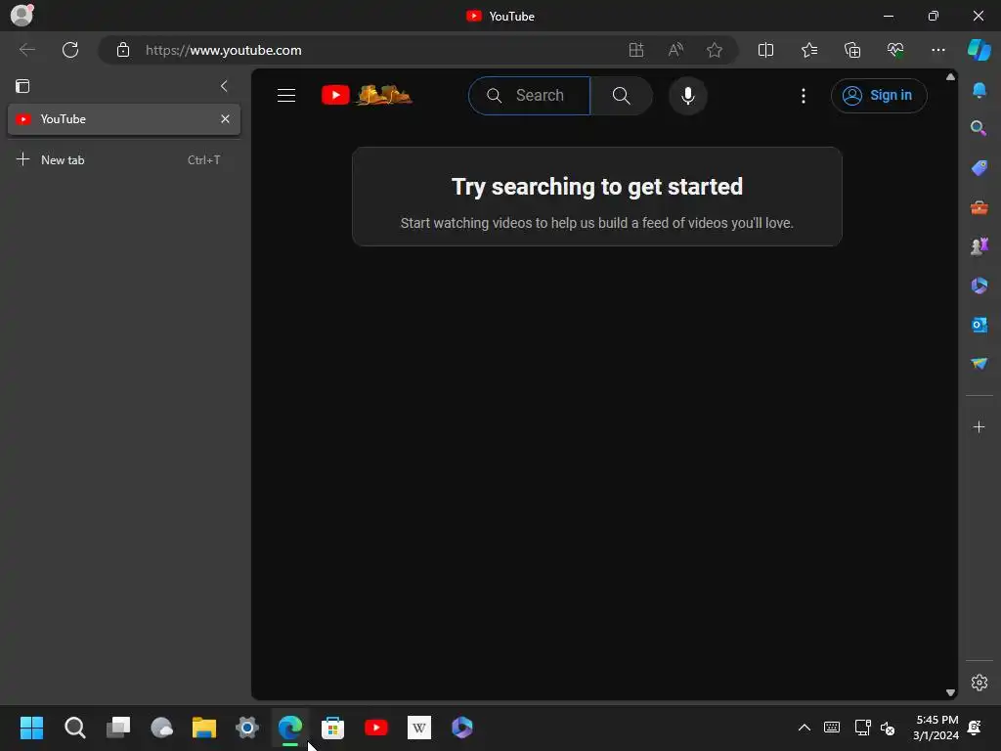Show hidden system tray icons
1001x751 pixels.
805,728
